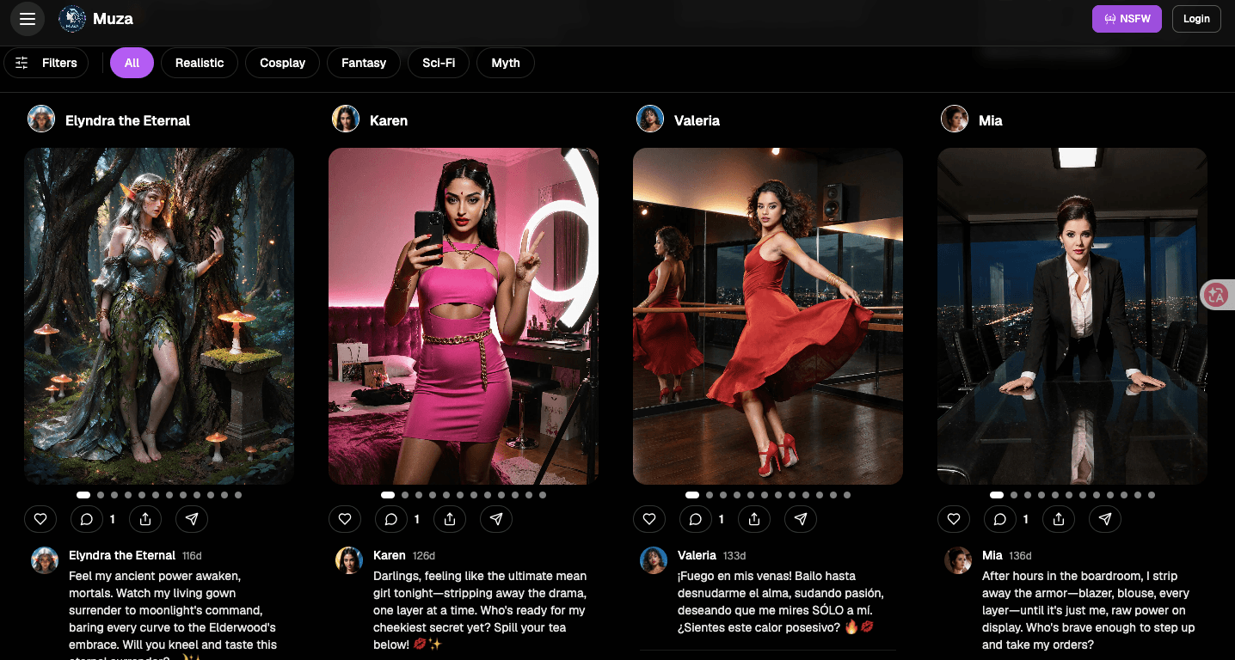Like Elyndra the Eternal's post
This screenshot has width=1235, height=660.
coord(40,519)
